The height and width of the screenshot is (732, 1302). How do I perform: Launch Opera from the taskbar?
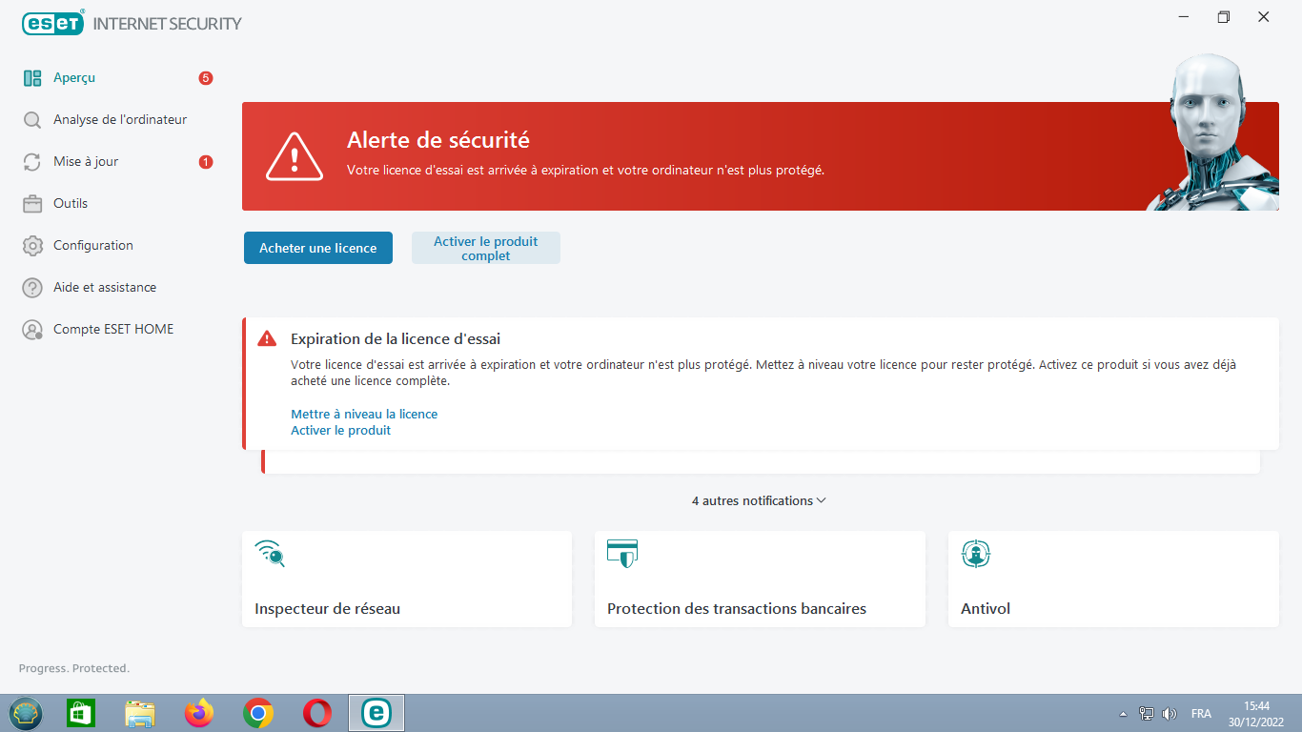tap(317, 713)
